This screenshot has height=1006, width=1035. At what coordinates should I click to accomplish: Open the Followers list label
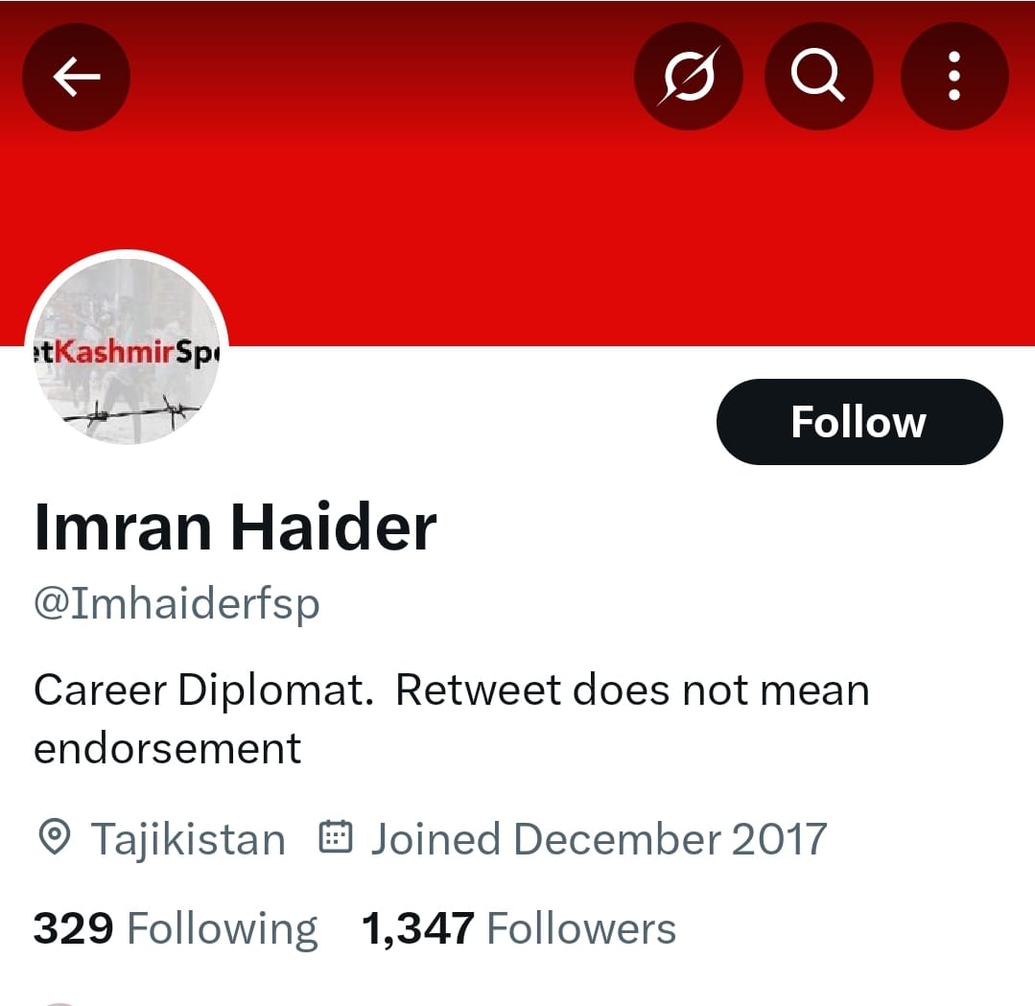(581, 928)
